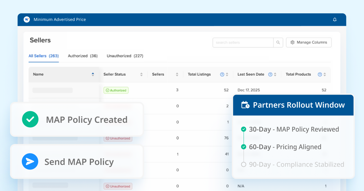Click help icon beside Total Products
Screen dimensions: 364x191
320,75
